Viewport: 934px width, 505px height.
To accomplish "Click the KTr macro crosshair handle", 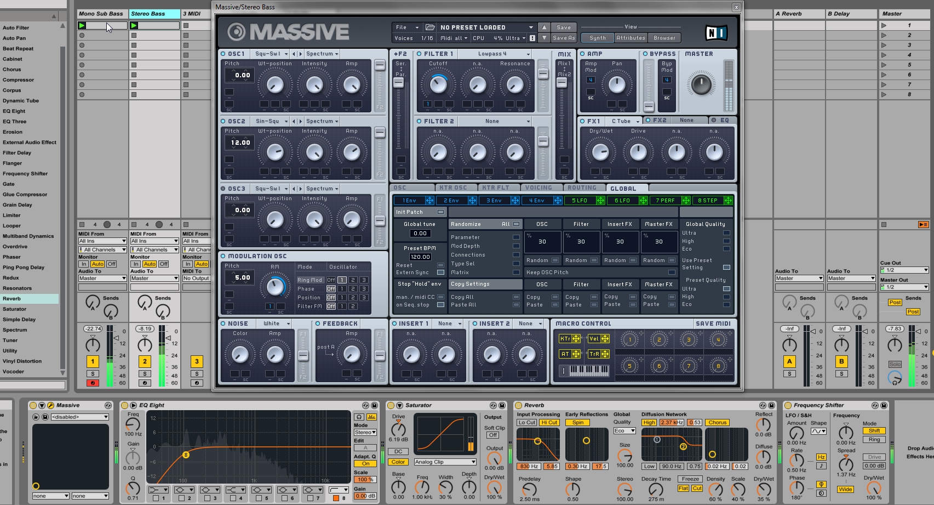I will point(576,339).
